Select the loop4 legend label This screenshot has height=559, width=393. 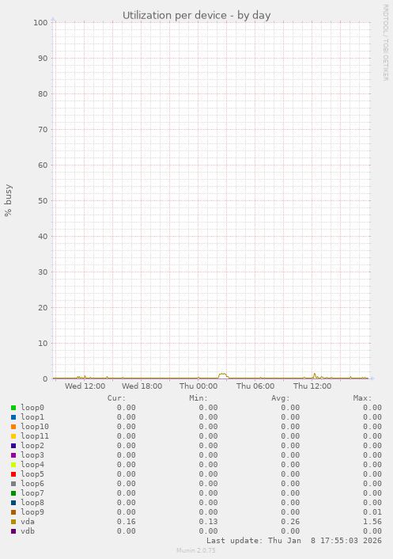click(x=32, y=465)
